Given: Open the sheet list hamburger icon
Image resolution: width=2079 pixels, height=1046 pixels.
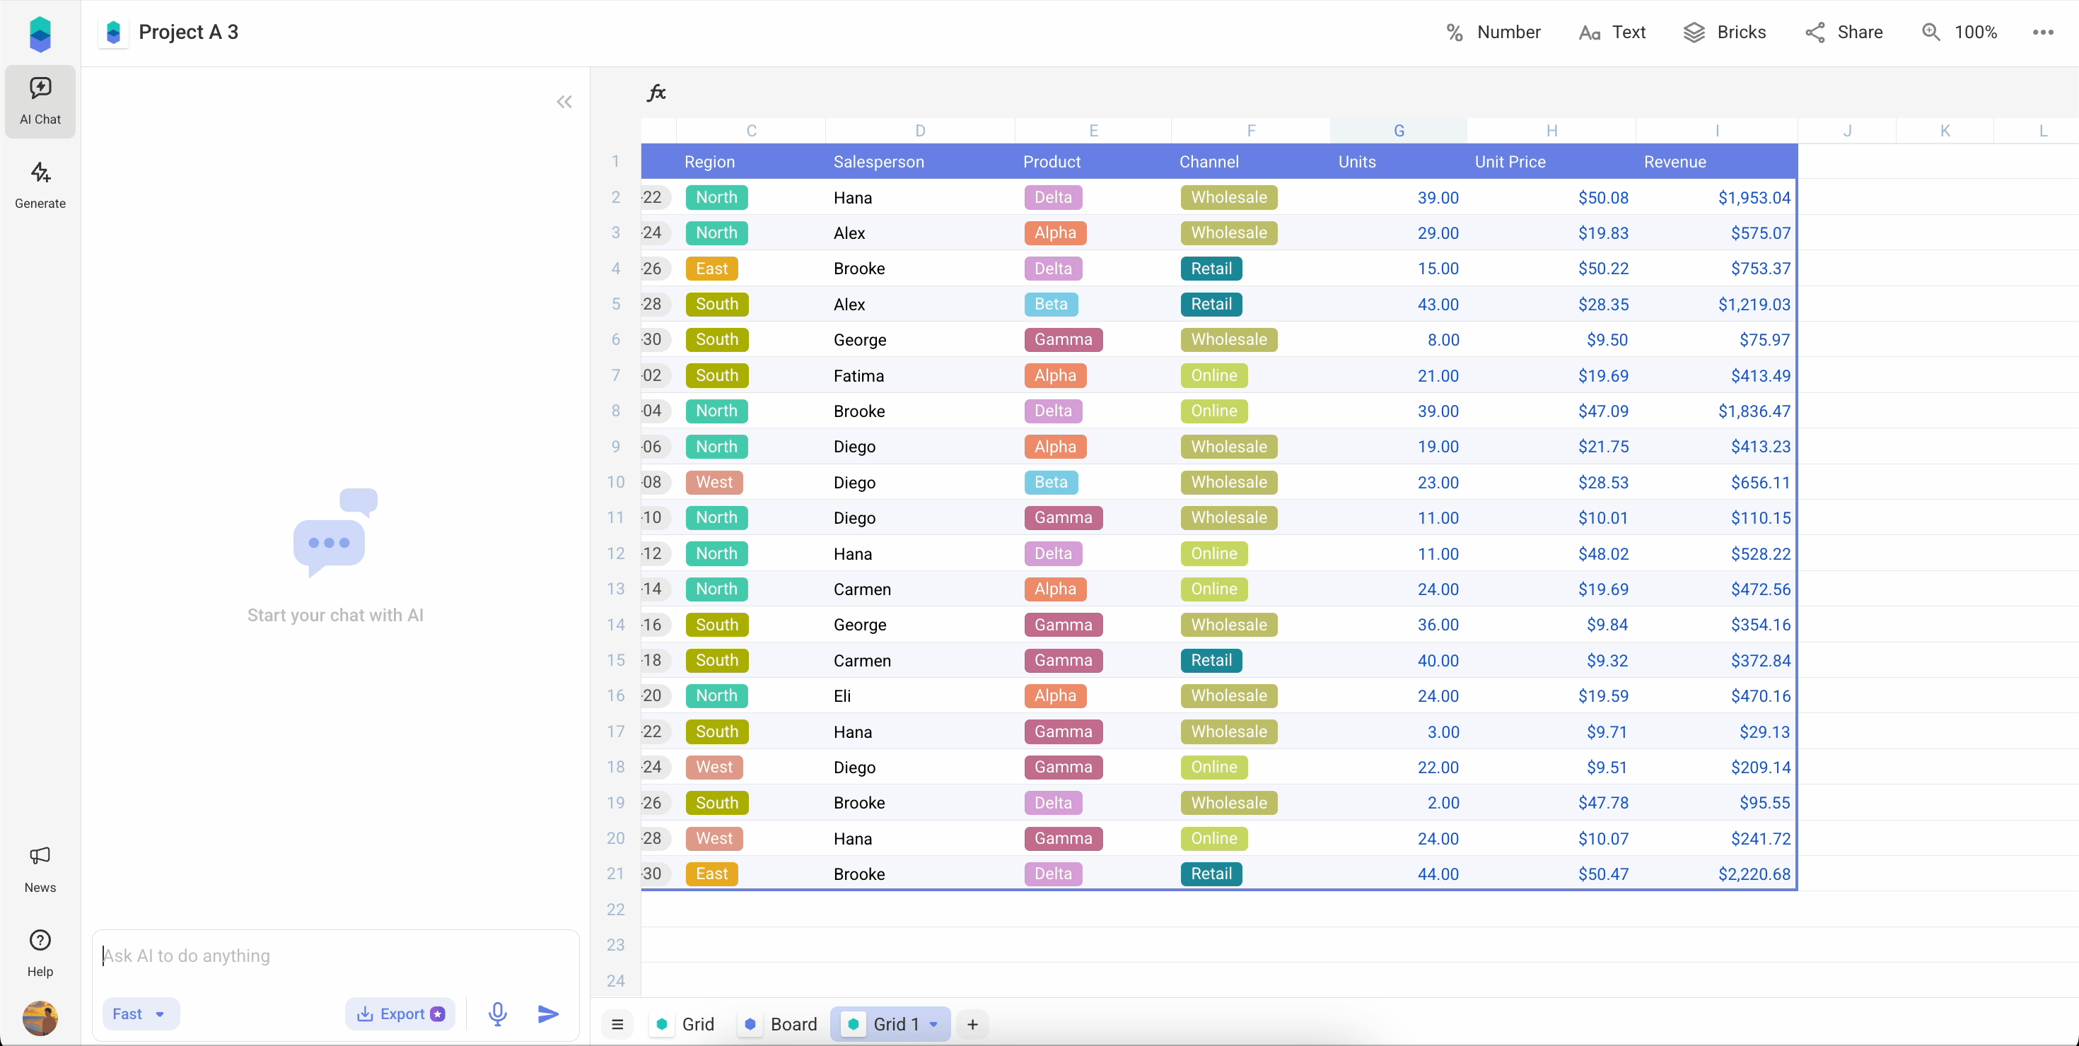Looking at the screenshot, I should (617, 1024).
